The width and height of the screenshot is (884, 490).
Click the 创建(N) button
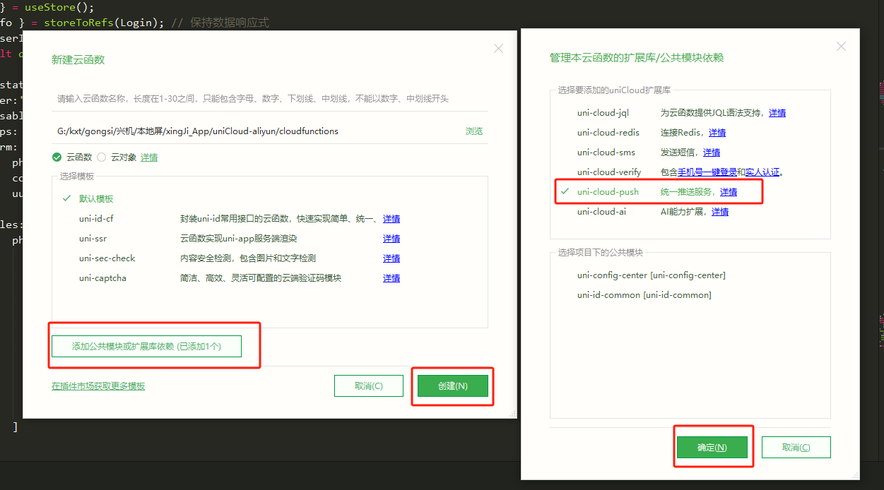(x=453, y=386)
